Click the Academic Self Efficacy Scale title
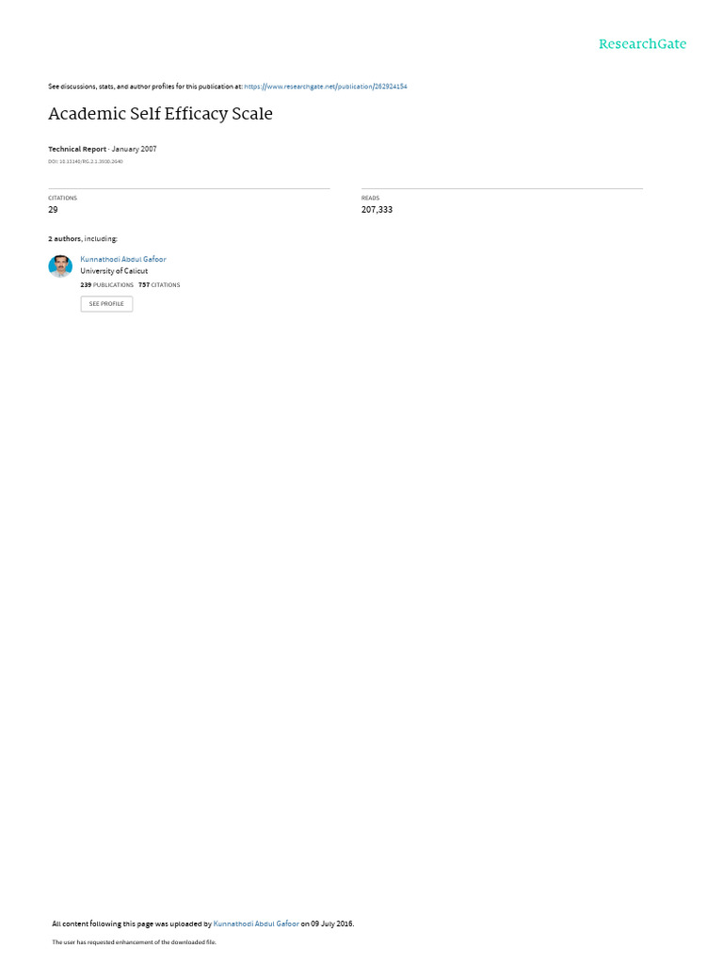723x964 pixels. click(x=160, y=114)
